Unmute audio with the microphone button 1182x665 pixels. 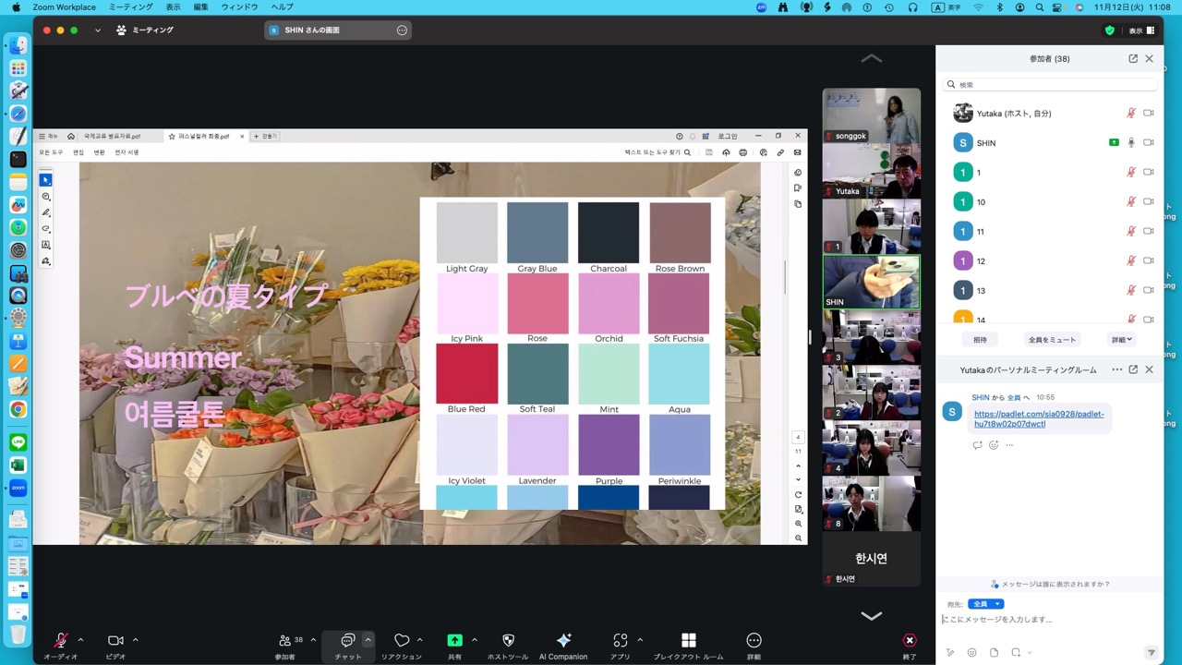click(x=61, y=640)
